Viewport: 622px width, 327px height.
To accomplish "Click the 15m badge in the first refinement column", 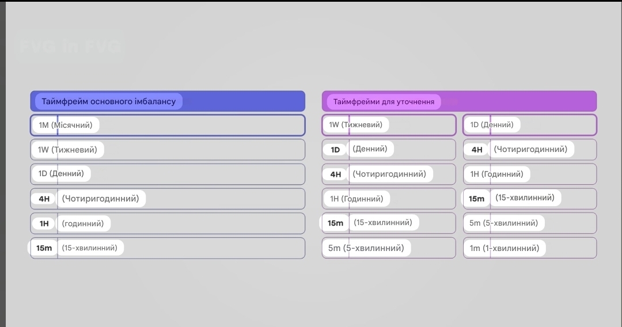I will click(335, 223).
